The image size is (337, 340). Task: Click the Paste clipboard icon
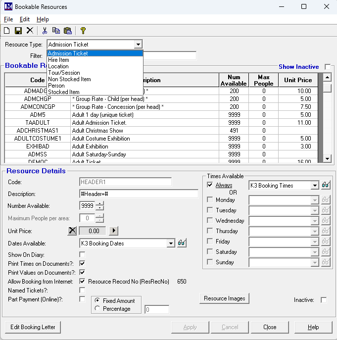tap(67, 31)
